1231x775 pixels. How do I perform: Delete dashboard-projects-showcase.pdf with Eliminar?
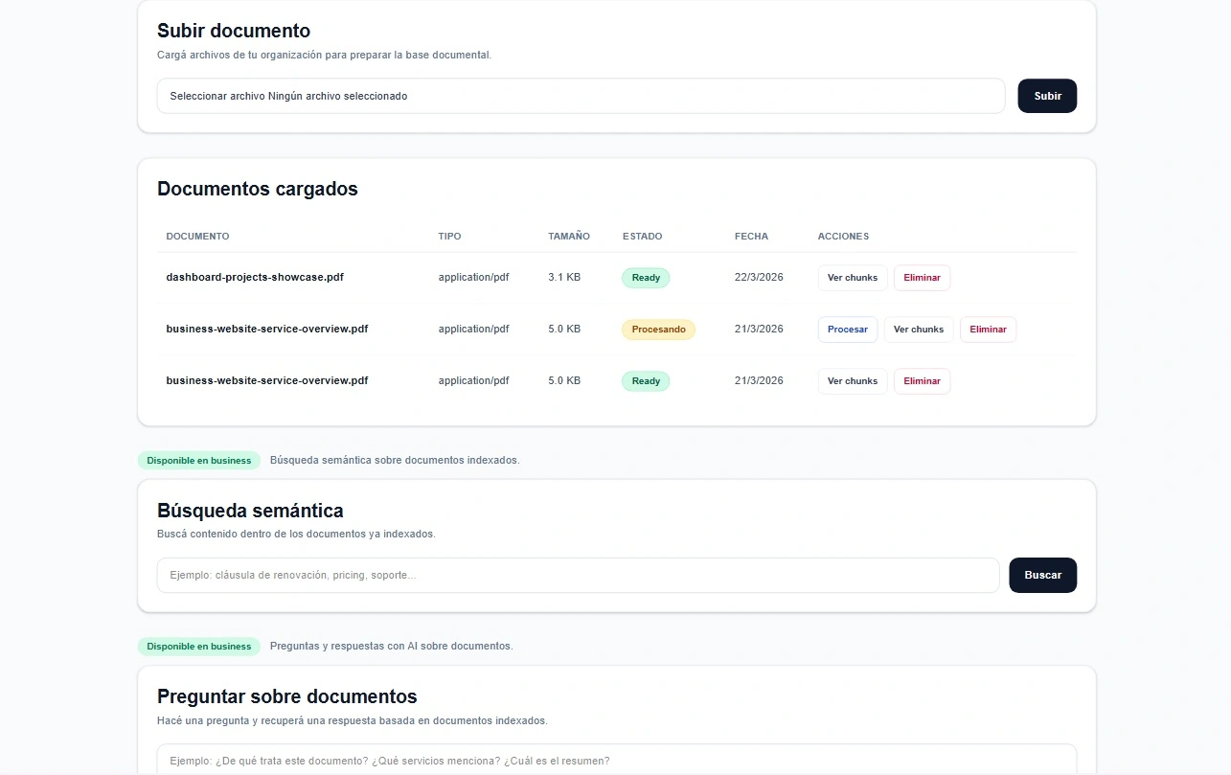922,278
